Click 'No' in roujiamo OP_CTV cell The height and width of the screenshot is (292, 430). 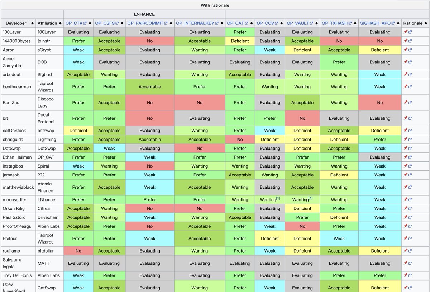(x=78, y=251)
